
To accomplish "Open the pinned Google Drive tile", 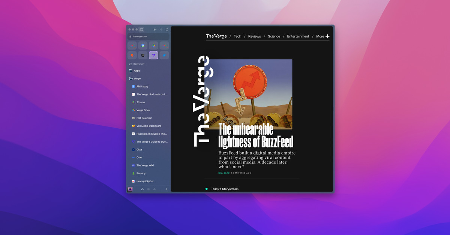I will 153,46.
